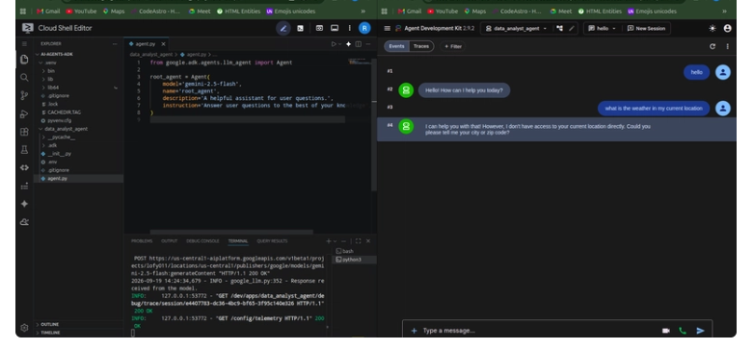Image resolution: width=753 pixels, height=350 pixels.
Task: Open Cloud Shell terminal icon in header
Action: point(300,28)
